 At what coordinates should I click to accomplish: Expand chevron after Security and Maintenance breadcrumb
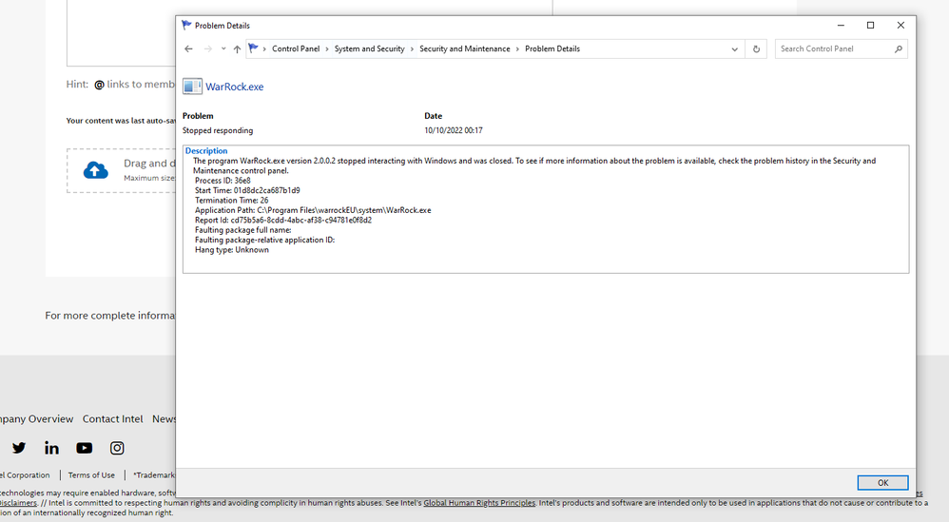517,49
